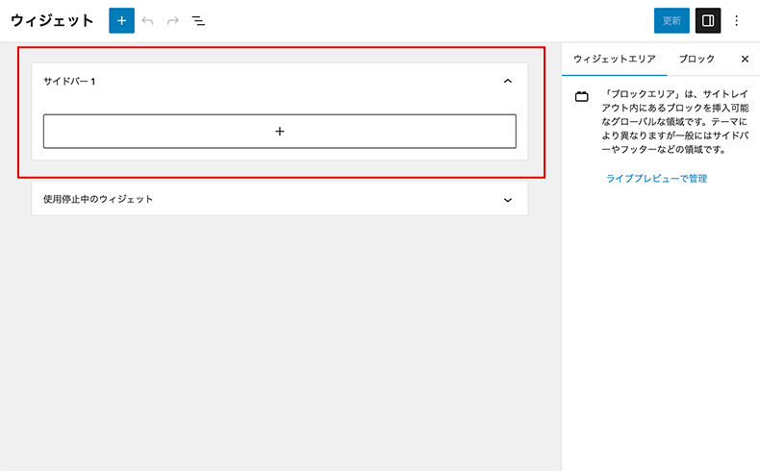Open the block inserter plus button in the toolbar
The image size is (760, 471).
(121, 20)
